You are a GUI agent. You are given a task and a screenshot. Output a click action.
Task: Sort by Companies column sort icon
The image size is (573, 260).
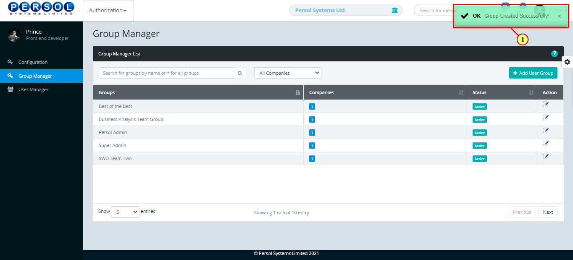coord(461,92)
